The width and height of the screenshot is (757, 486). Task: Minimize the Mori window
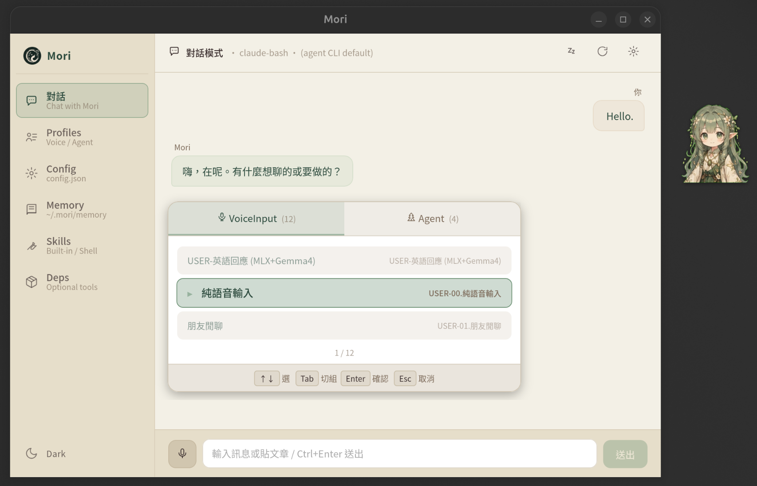tap(599, 20)
